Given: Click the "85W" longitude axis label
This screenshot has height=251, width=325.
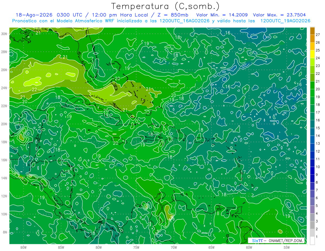Looking at the screenshot, I should point(61,247).
